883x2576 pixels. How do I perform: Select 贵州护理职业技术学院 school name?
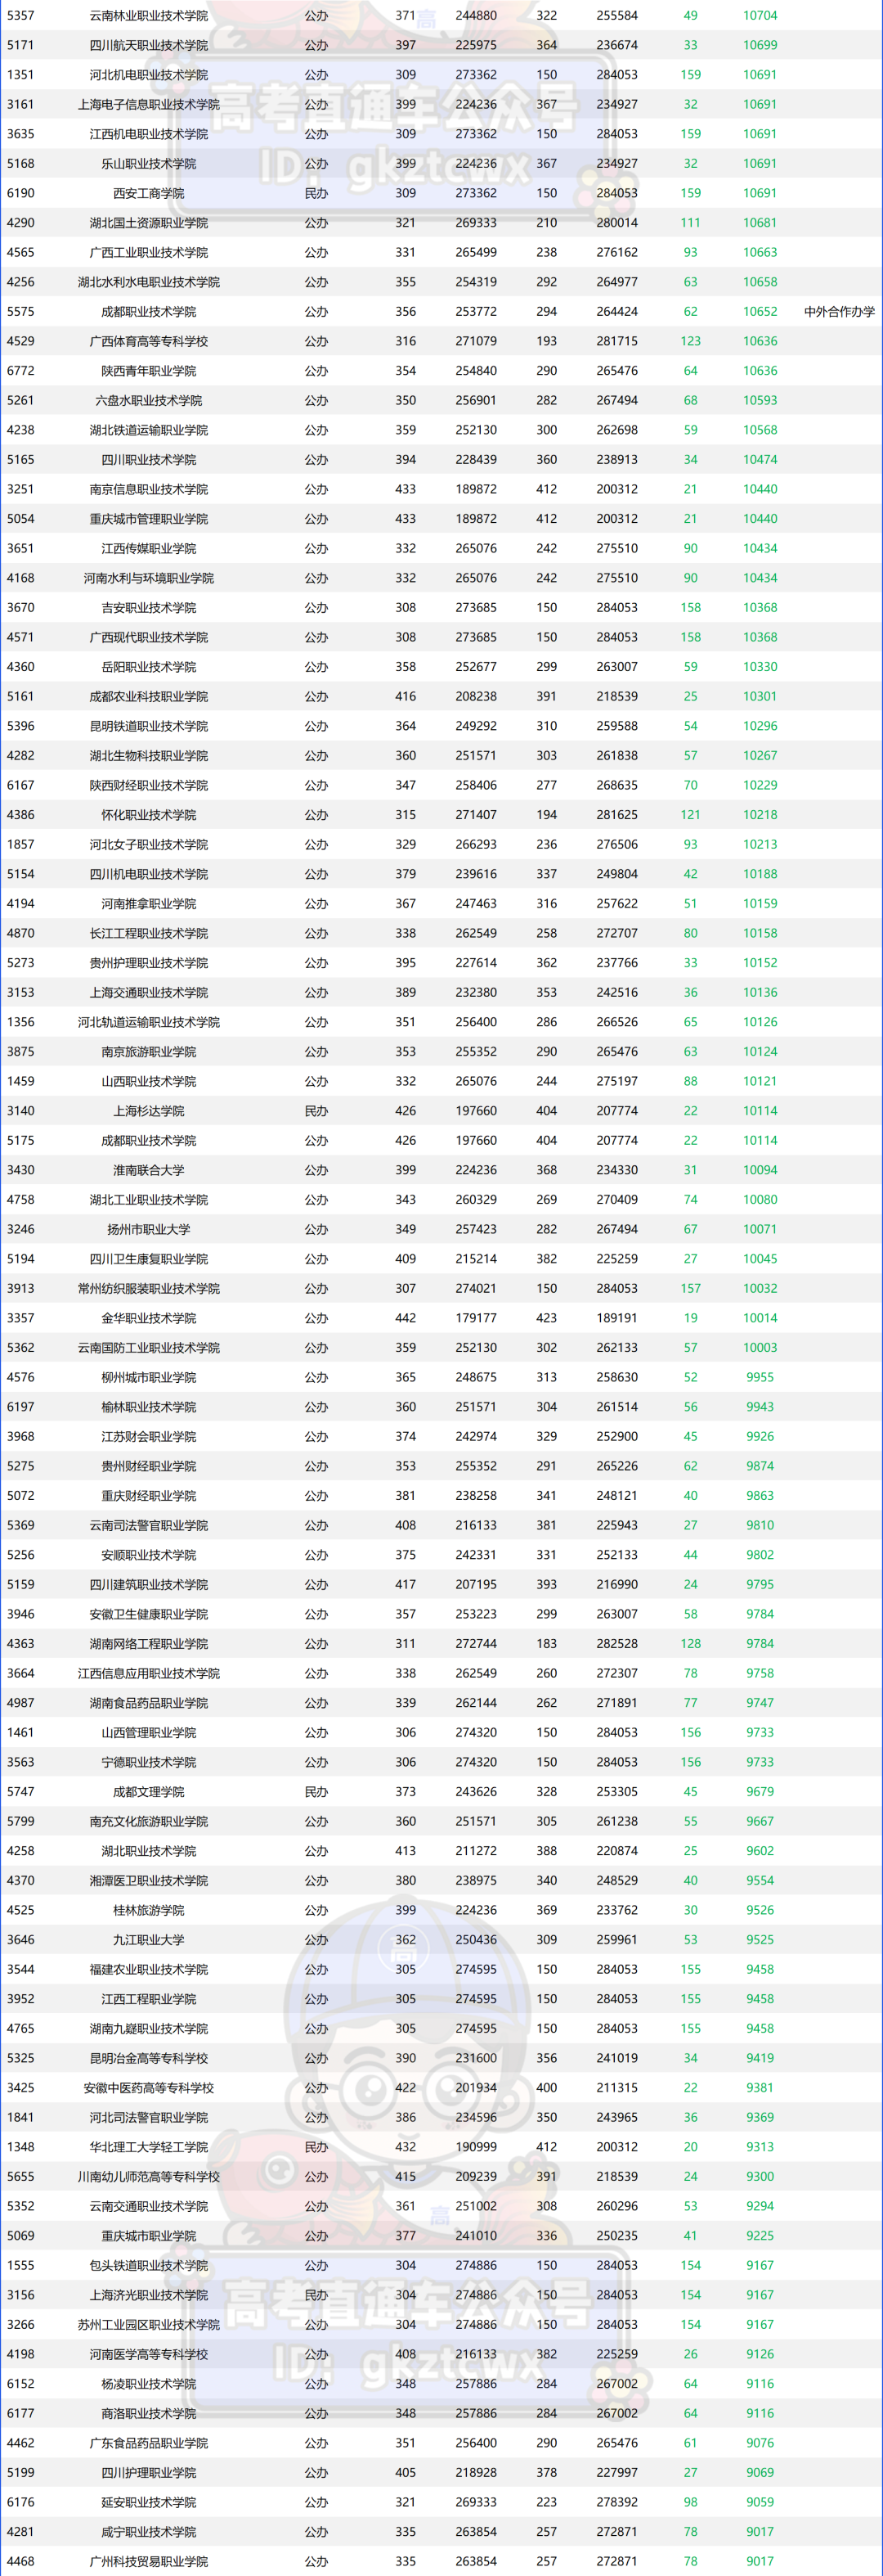149,963
